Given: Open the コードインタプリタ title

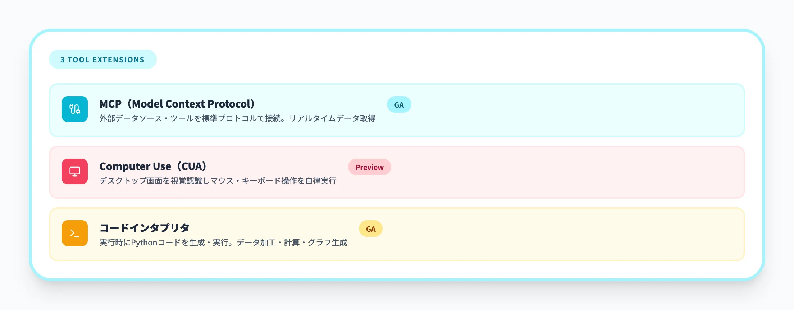Looking at the screenshot, I should pyautogui.click(x=145, y=228).
